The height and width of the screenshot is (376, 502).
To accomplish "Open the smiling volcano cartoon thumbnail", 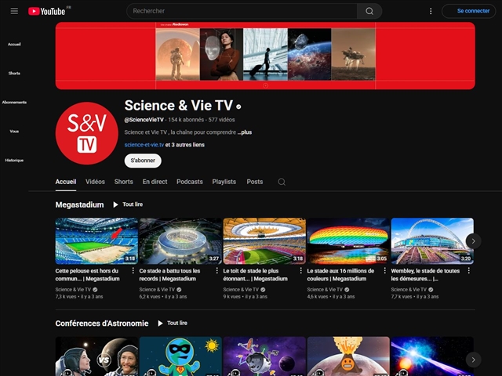I will (348, 356).
